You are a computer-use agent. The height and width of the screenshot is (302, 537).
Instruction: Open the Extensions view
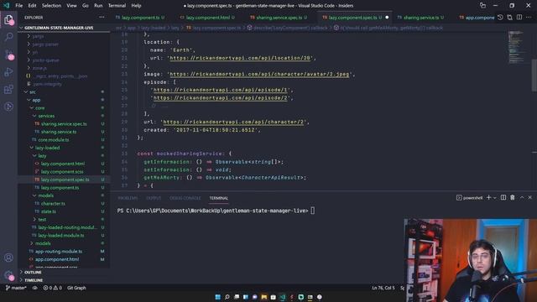pyautogui.click(x=8, y=90)
